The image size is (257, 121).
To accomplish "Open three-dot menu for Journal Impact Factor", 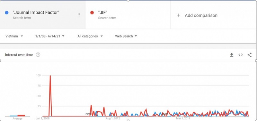I will pos(79,15).
